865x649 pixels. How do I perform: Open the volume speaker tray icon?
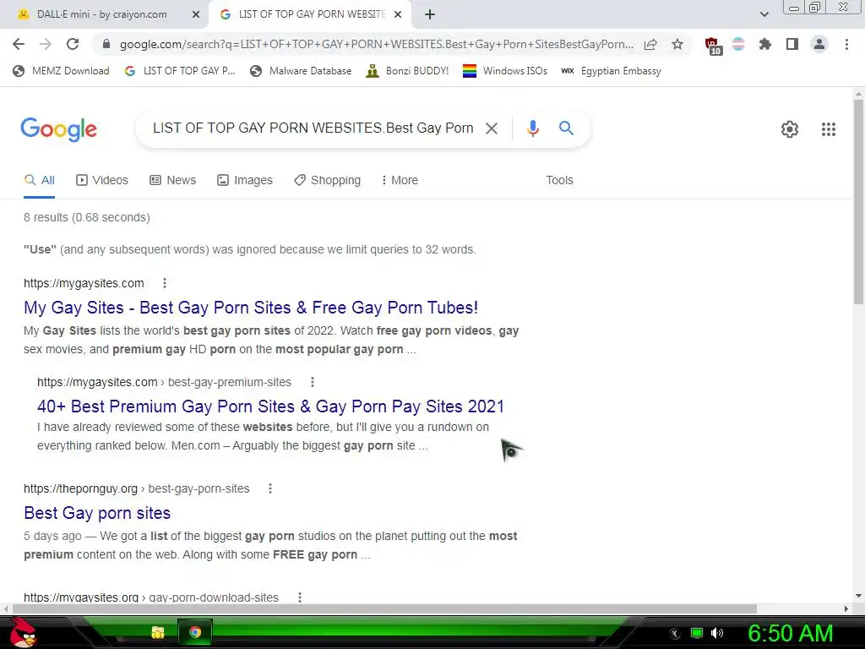point(717,633)
